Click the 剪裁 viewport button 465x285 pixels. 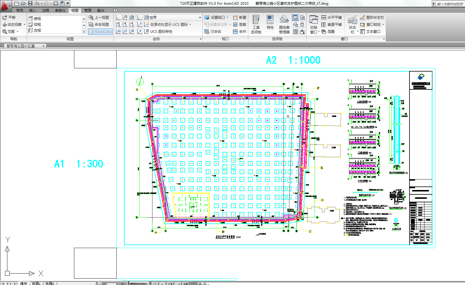click(x=239, y=25)
